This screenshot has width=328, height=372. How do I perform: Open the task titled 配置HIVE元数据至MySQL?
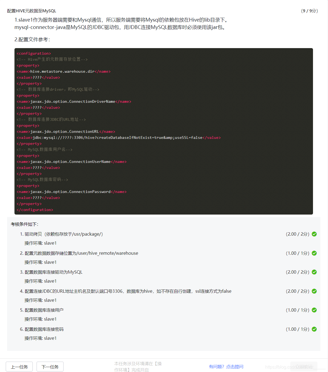click(31, 11)
